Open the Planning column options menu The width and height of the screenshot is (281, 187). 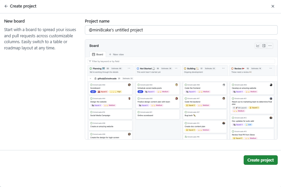(129, 68)
